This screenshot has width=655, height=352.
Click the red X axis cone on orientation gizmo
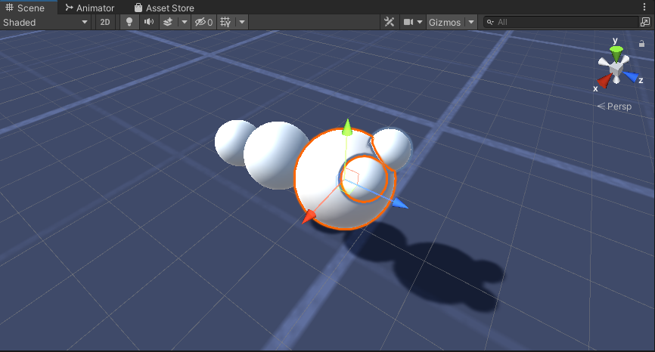point(604,81)
